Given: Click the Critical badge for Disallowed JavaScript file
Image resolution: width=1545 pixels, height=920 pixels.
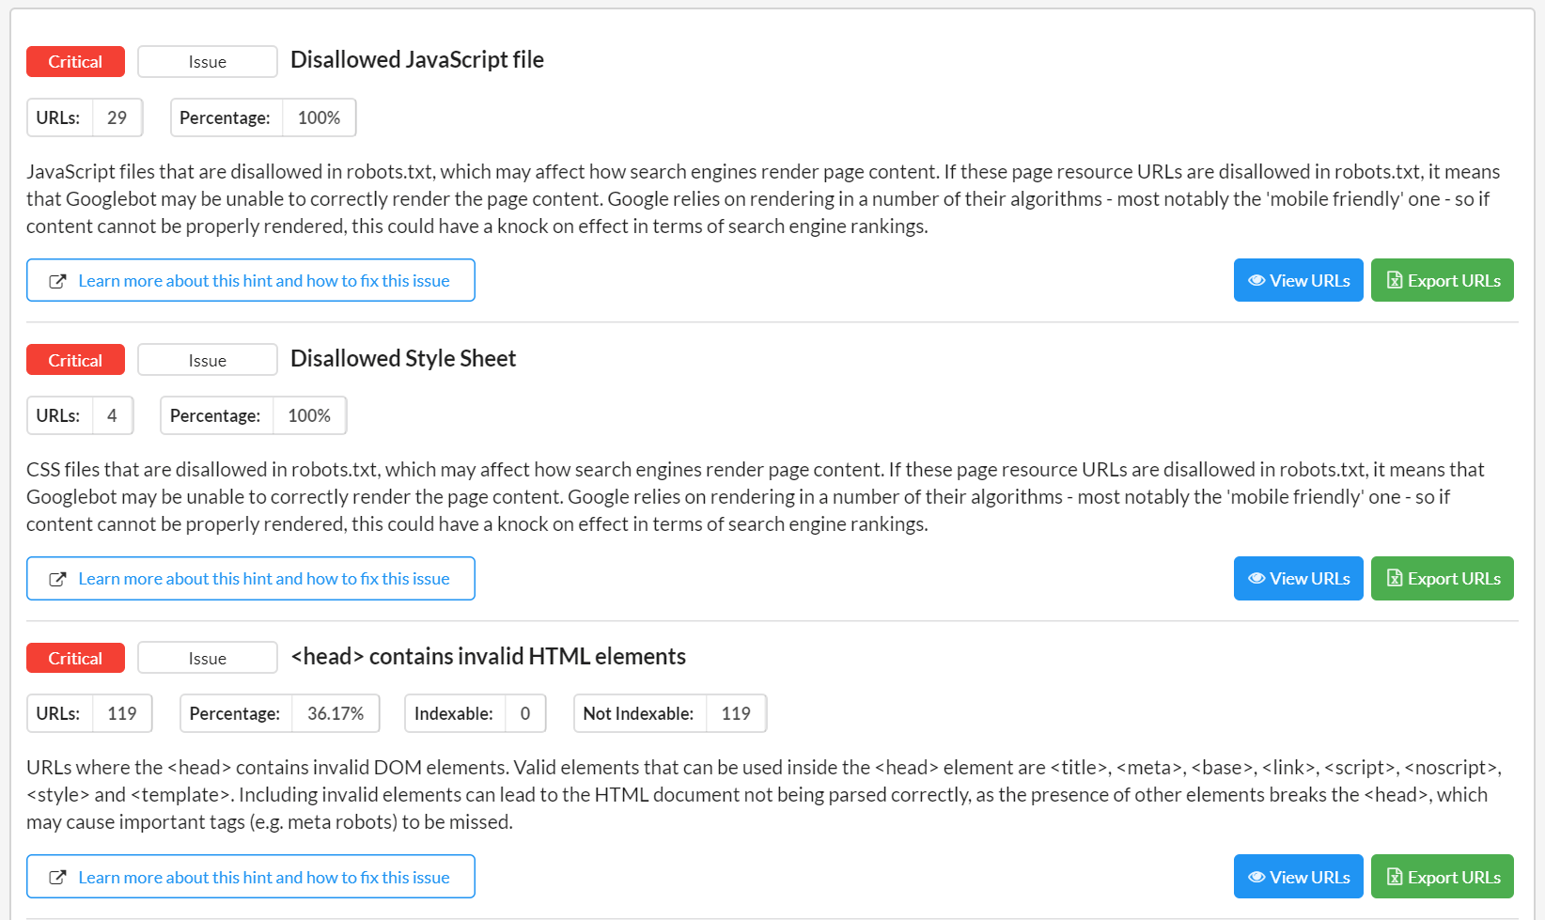Looking at the screenshot, I should [75, 62].
